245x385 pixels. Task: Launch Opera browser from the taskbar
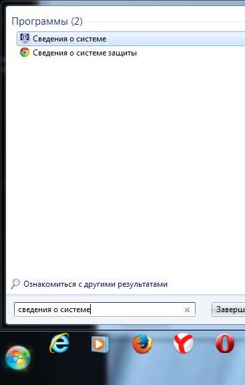(225, 344)
